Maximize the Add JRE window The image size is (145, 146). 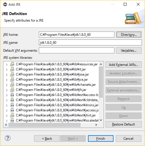pos(125,4)
